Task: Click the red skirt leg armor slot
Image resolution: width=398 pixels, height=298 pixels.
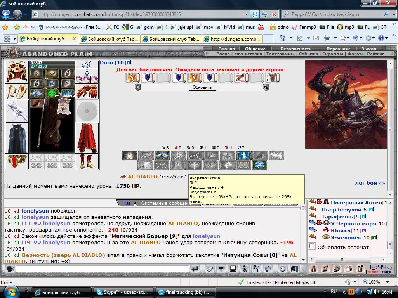Action: (x=87, y=138)
